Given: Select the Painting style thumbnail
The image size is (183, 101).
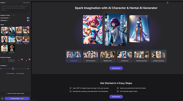Looking at the screenshot, I should pos(26,39).
